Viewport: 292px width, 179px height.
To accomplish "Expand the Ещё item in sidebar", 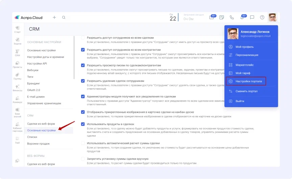I will tap(17, 140).
